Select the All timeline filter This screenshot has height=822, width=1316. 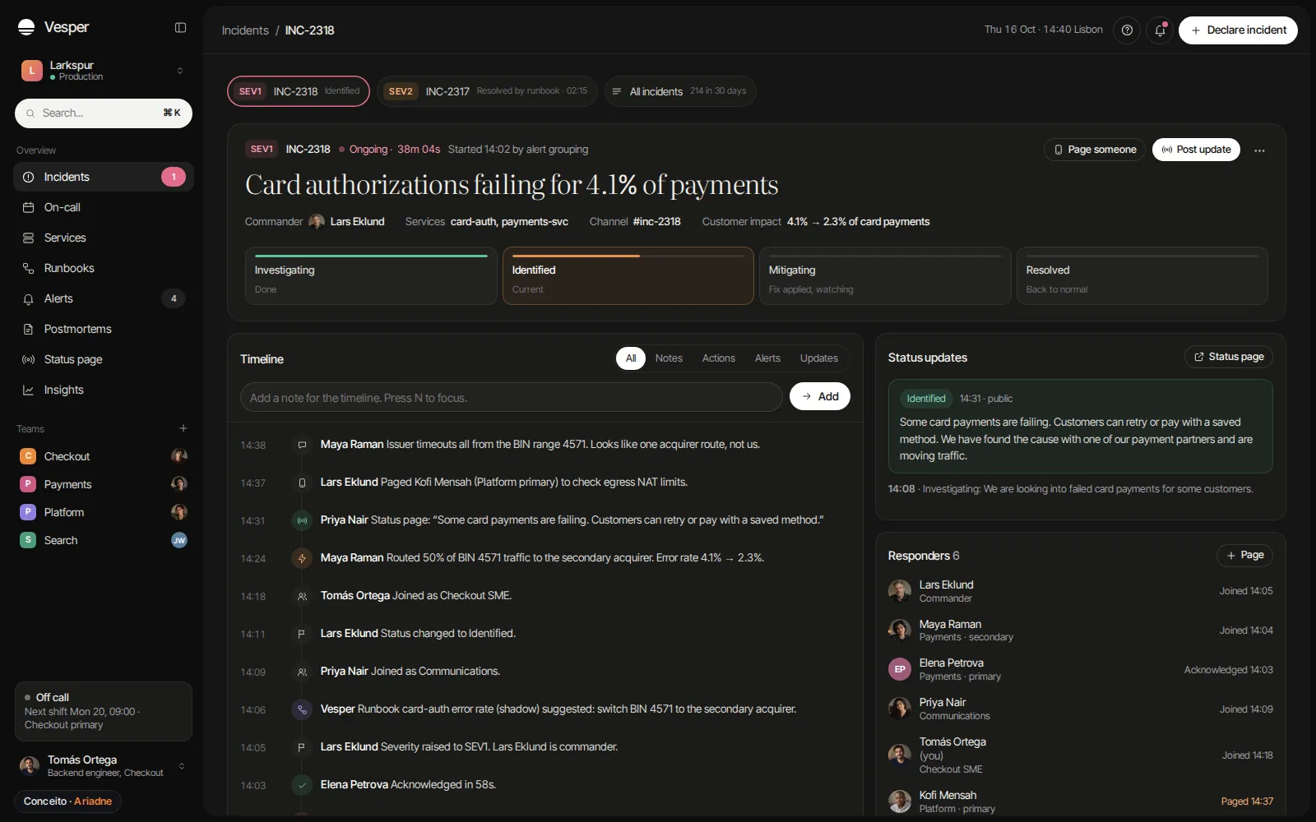[x=631, y=358]
